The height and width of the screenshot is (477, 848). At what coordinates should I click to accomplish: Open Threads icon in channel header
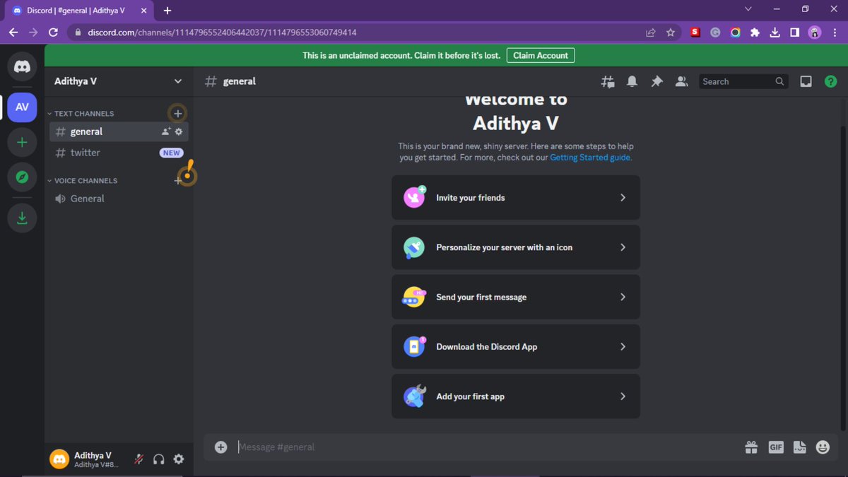(608, 81)
